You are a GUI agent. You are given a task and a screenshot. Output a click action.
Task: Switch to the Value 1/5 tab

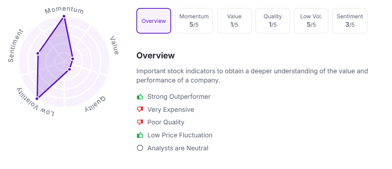234,21
